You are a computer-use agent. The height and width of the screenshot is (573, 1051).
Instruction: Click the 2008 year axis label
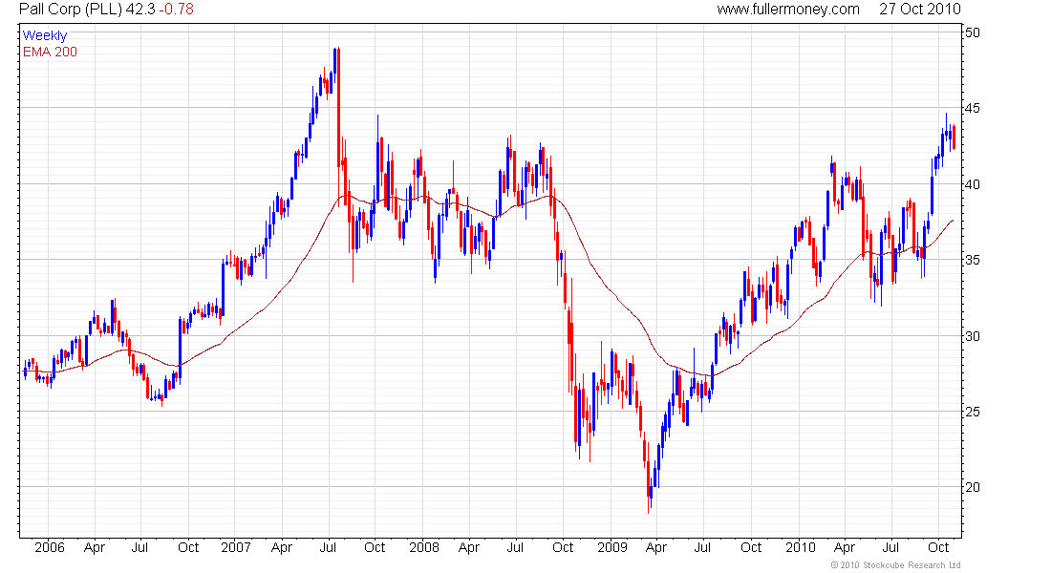click(424, 547)
